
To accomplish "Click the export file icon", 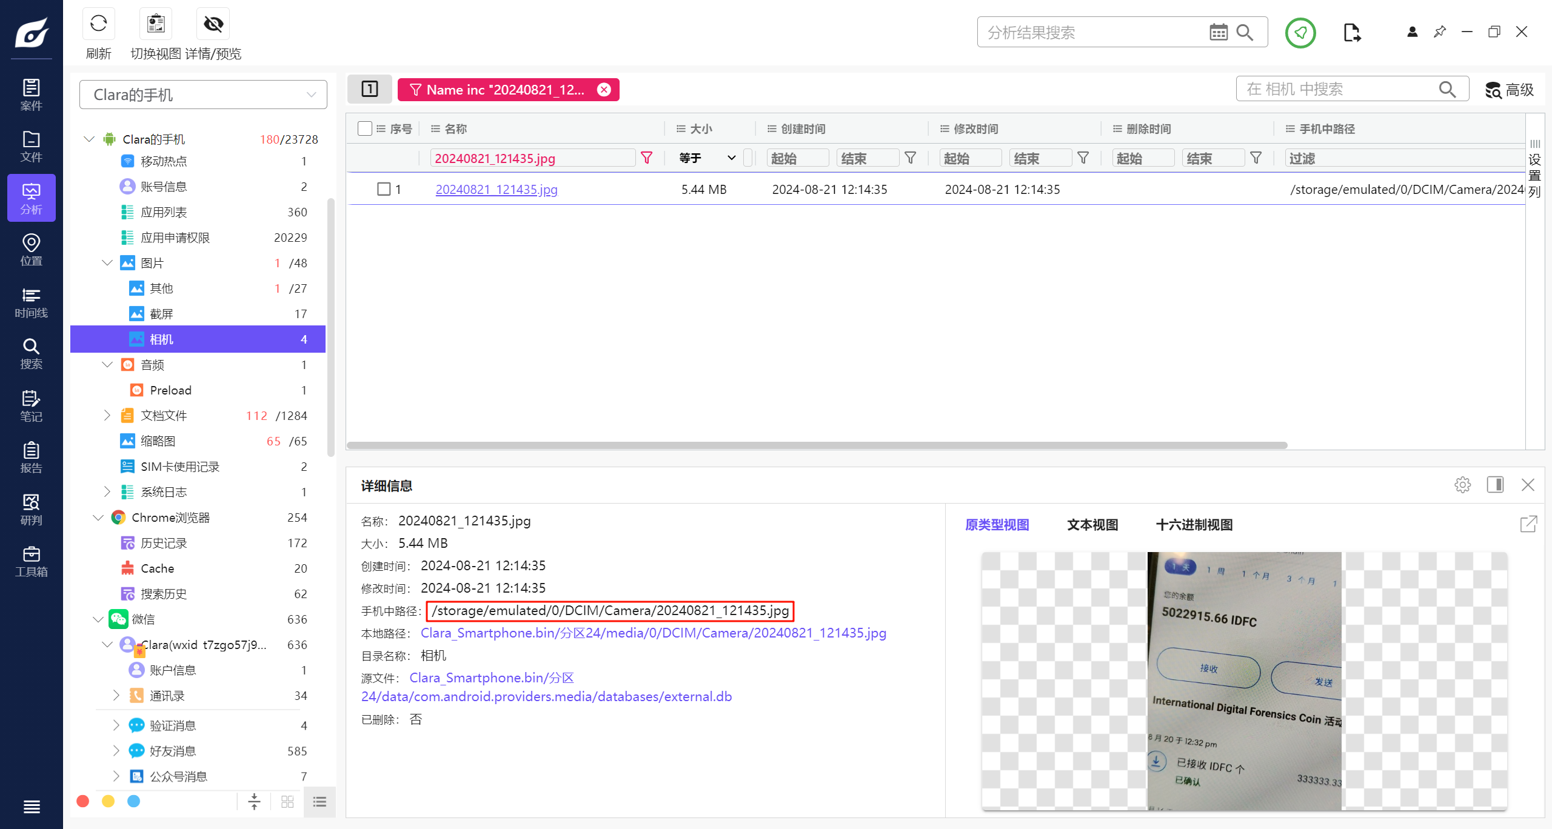I will 1351,32.
